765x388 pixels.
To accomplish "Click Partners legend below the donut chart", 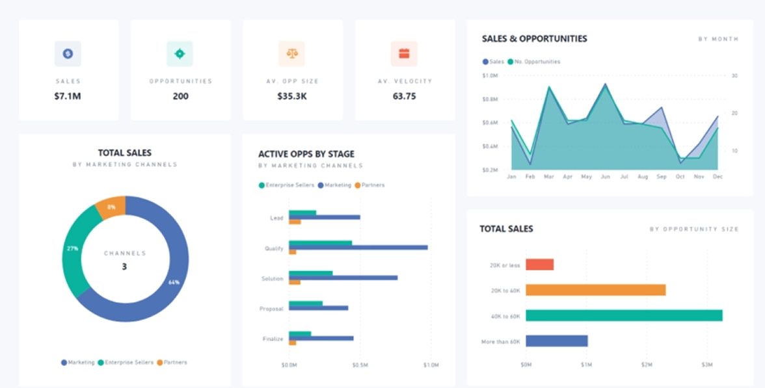I will click(x=172, y=362).
